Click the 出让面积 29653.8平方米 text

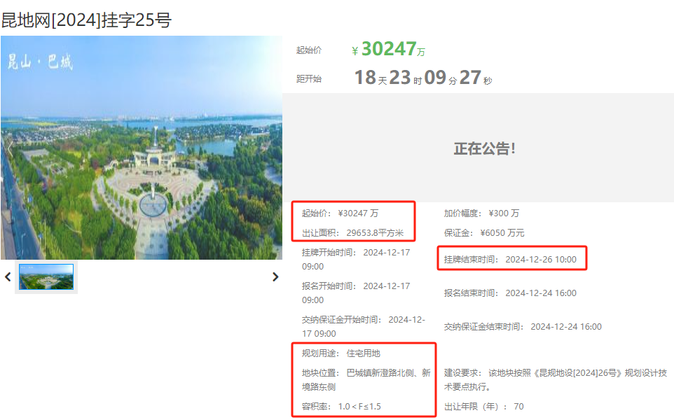tap(352, 232)
